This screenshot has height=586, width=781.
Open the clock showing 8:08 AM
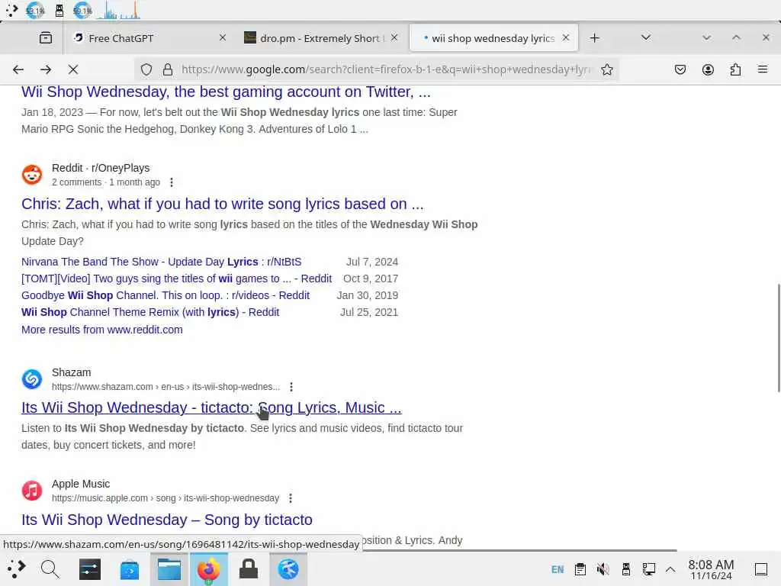711,569
